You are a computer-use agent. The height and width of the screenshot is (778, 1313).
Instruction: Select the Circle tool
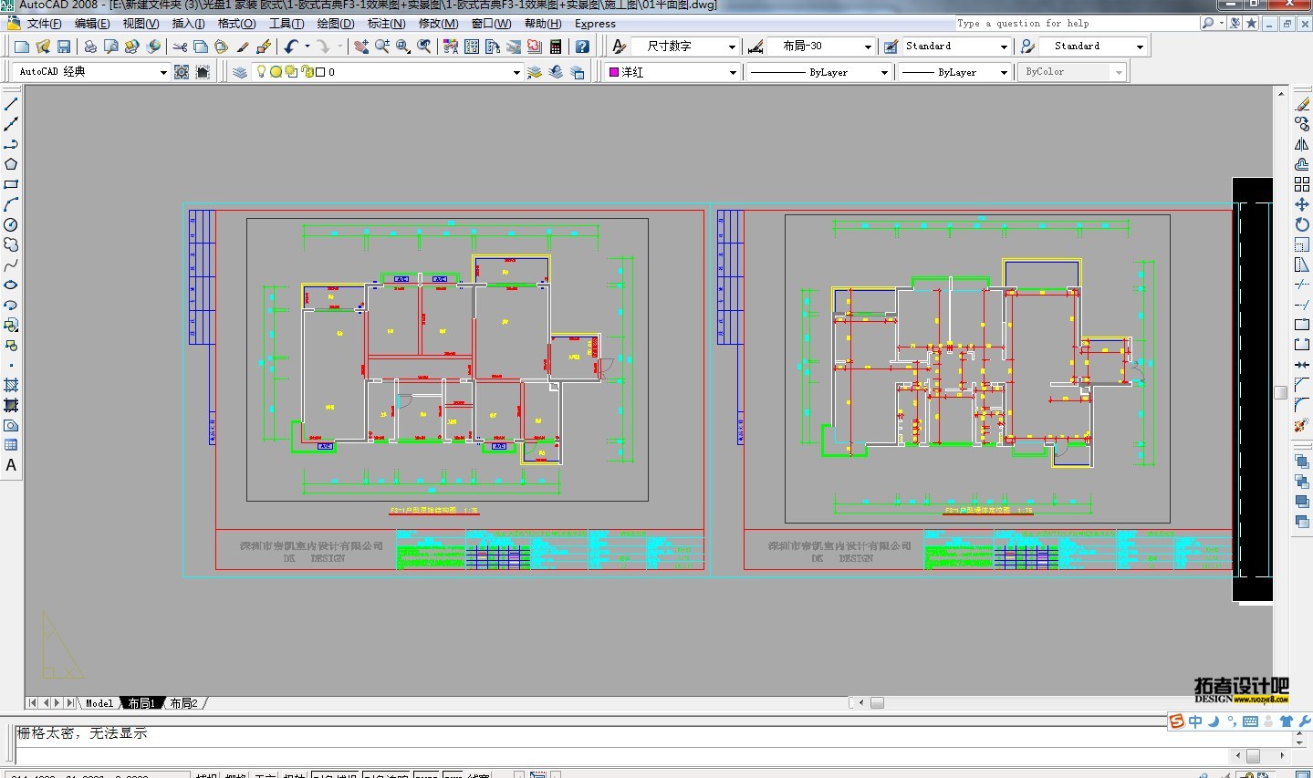(x=11, y=224)
